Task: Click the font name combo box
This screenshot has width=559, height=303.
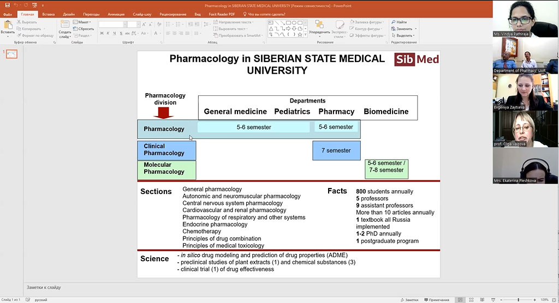Action: (112, 24)
